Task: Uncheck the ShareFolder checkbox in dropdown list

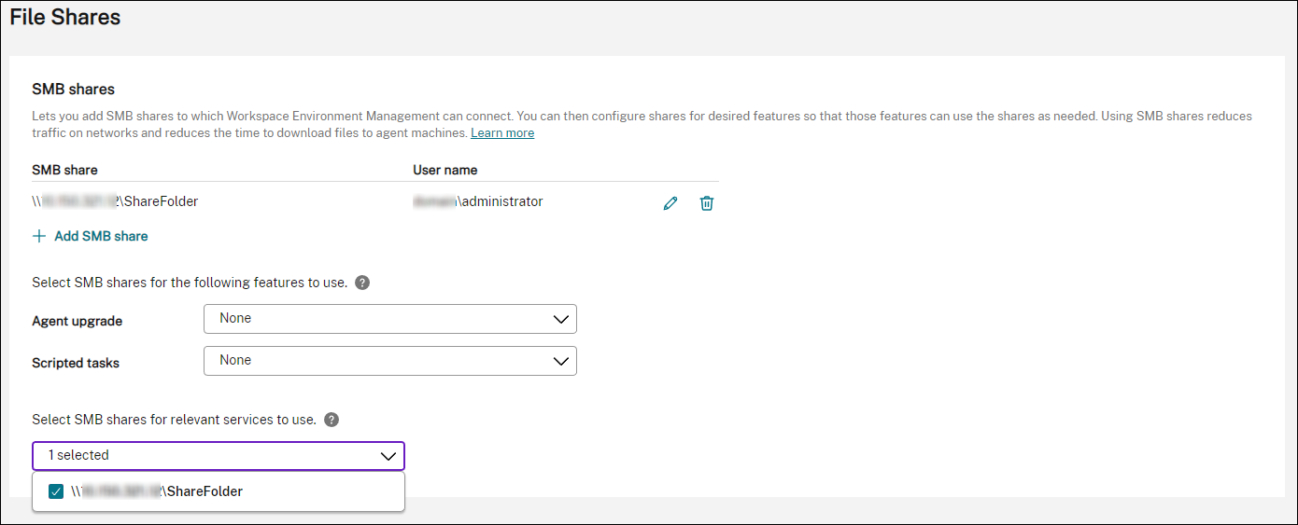Action: [x=56, y=491]
